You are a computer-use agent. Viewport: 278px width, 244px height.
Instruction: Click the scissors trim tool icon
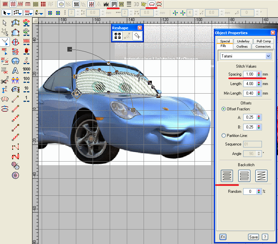pyautogui.click(x=5, y=80)
